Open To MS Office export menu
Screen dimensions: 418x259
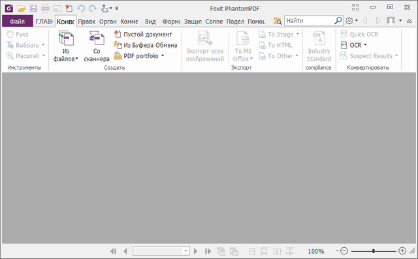tap(243, 46)
